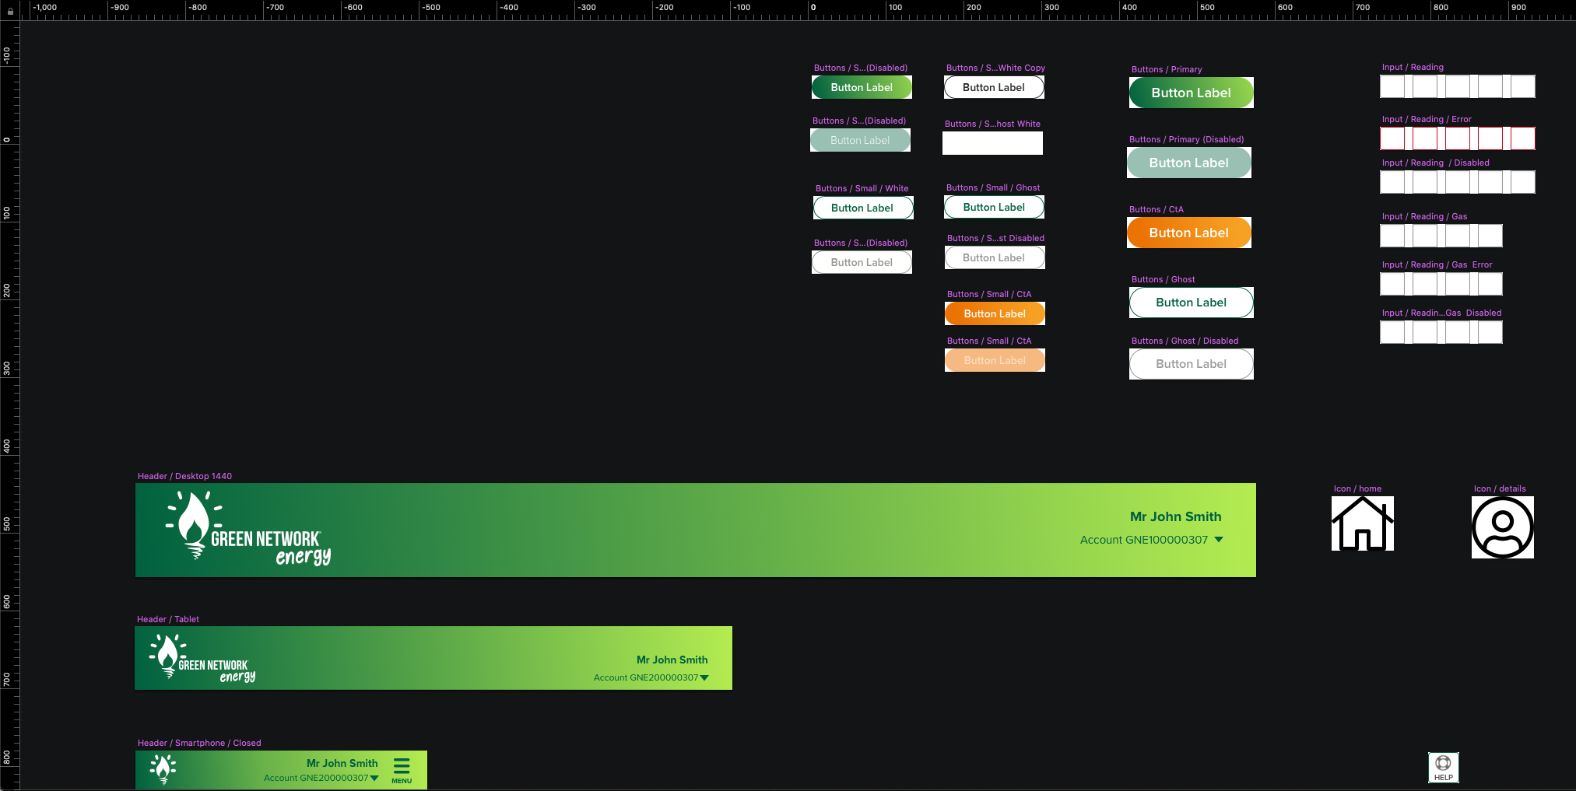The width and height of the screenshot is (1576, 791).
Task: Select the "Icon / home" symbol title
Action: click(1357, 488)
